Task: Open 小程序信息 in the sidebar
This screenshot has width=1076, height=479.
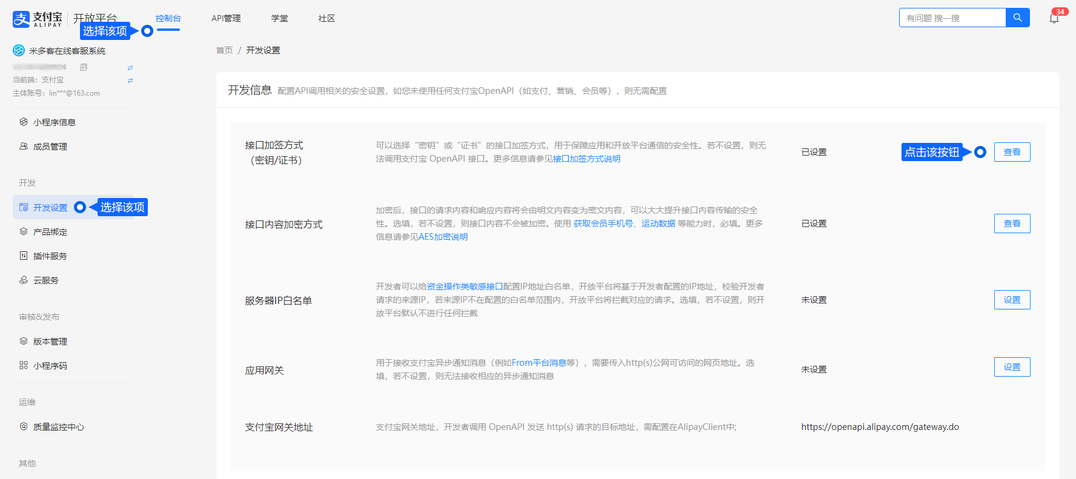Action: (x=54, y=122)
